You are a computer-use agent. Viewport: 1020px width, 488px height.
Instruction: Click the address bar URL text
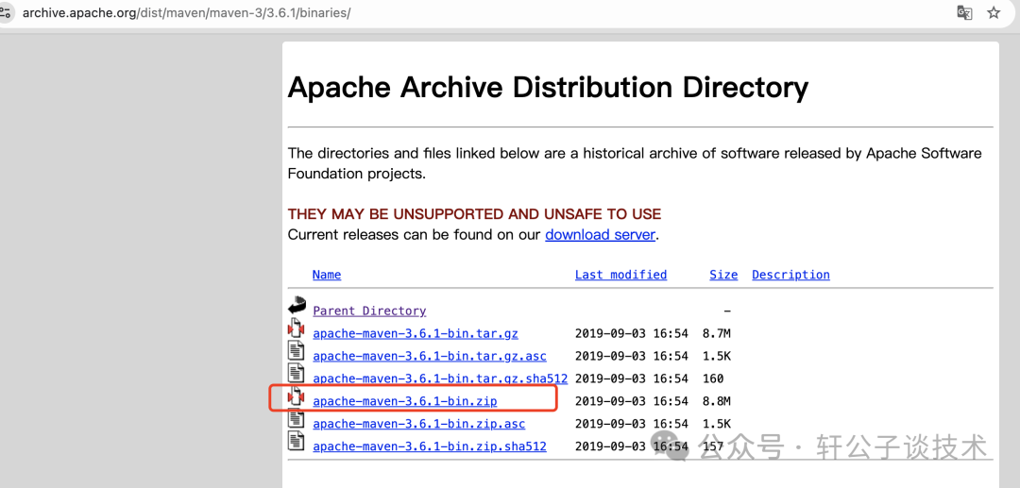[x=187, y=13]
